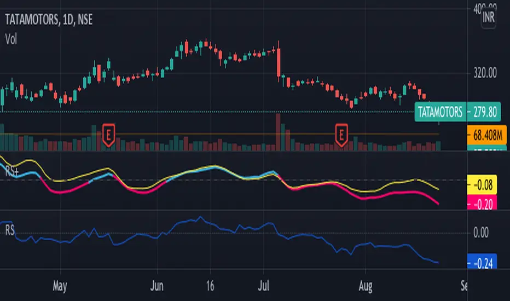Click the pink -0.20 indicator value
Screen dimensions: 510x301
click(x=482, y=204)
